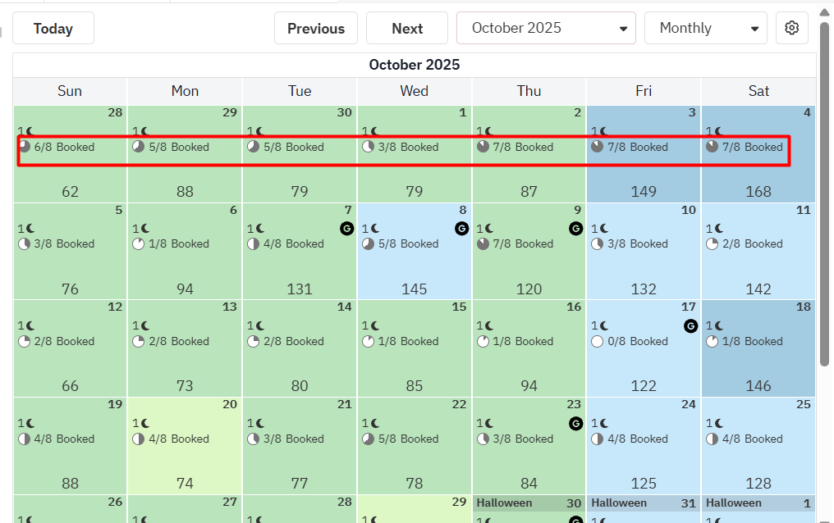Image resolution: width=834 pixels, height=523 pixels.
Task: Click the G badge on October 17
Action: [x=691, y=326]
